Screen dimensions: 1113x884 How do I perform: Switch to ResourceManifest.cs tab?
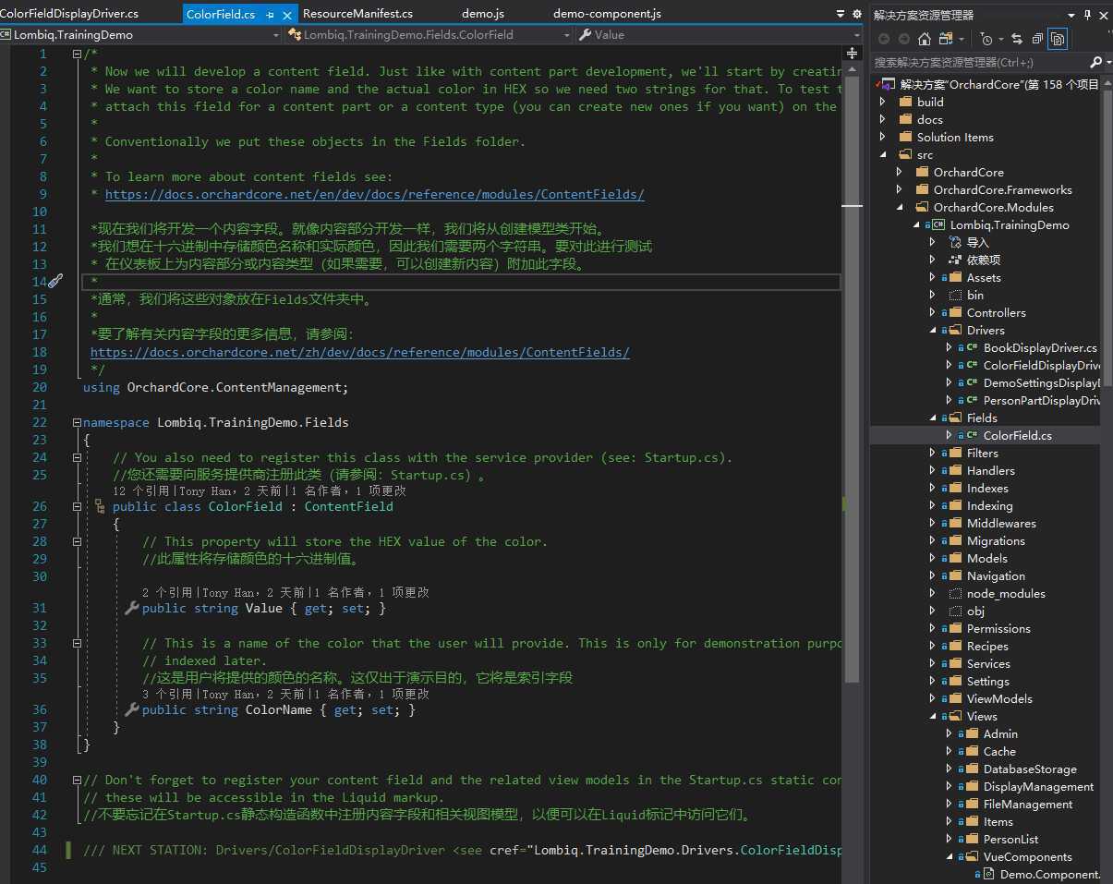[x=357, y=14]
